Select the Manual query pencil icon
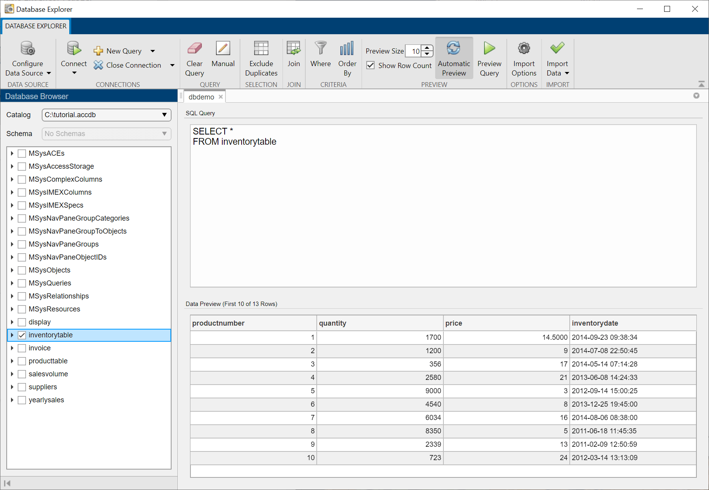This screenshot has width=709, height=490. 223,49
